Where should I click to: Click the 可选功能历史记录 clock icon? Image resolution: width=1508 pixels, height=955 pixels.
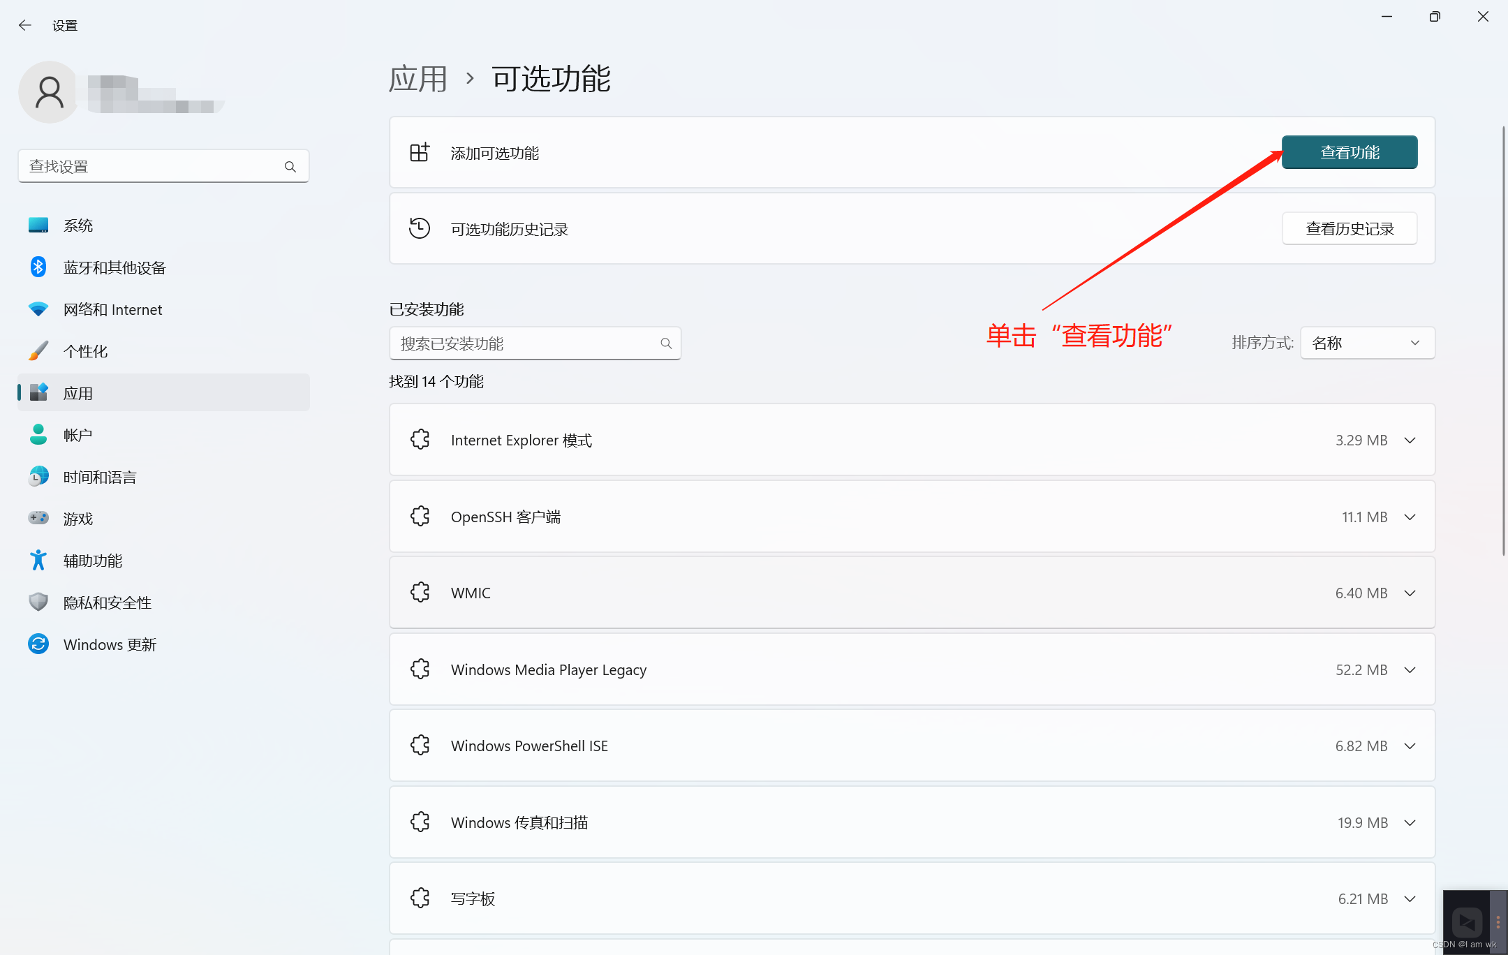click(420, 229)
